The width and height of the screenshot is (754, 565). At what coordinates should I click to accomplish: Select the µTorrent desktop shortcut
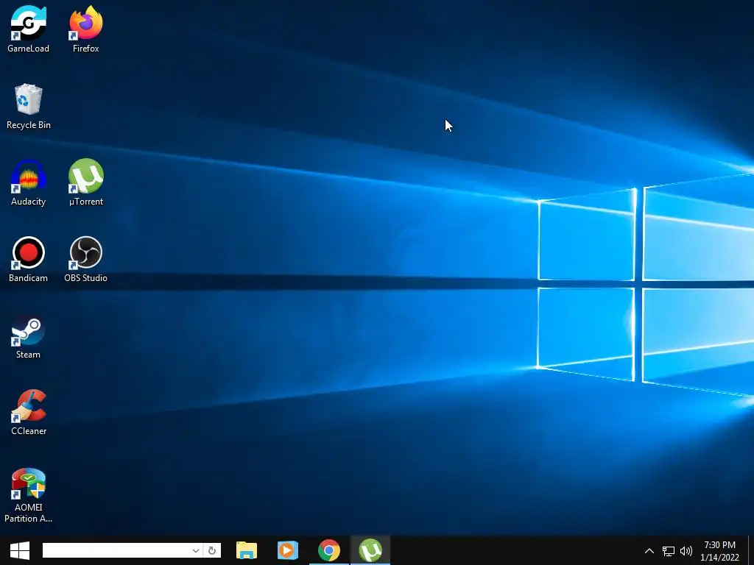(85, 182)
